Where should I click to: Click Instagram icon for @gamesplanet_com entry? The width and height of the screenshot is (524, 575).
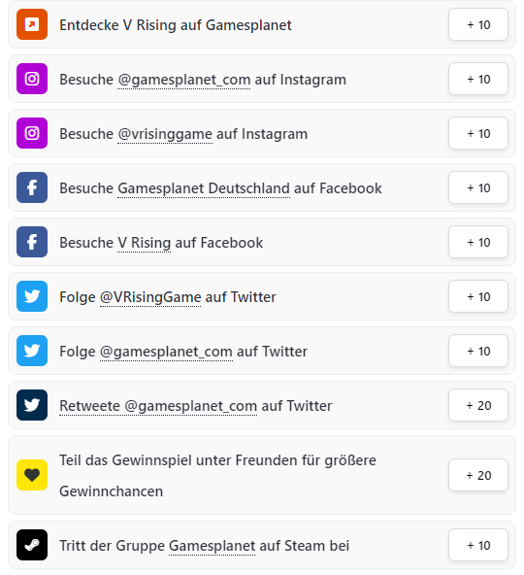pyautogui.click(x=32, y=79)
